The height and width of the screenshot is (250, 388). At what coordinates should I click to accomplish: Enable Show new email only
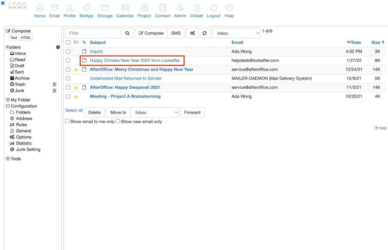coord(118,121)
